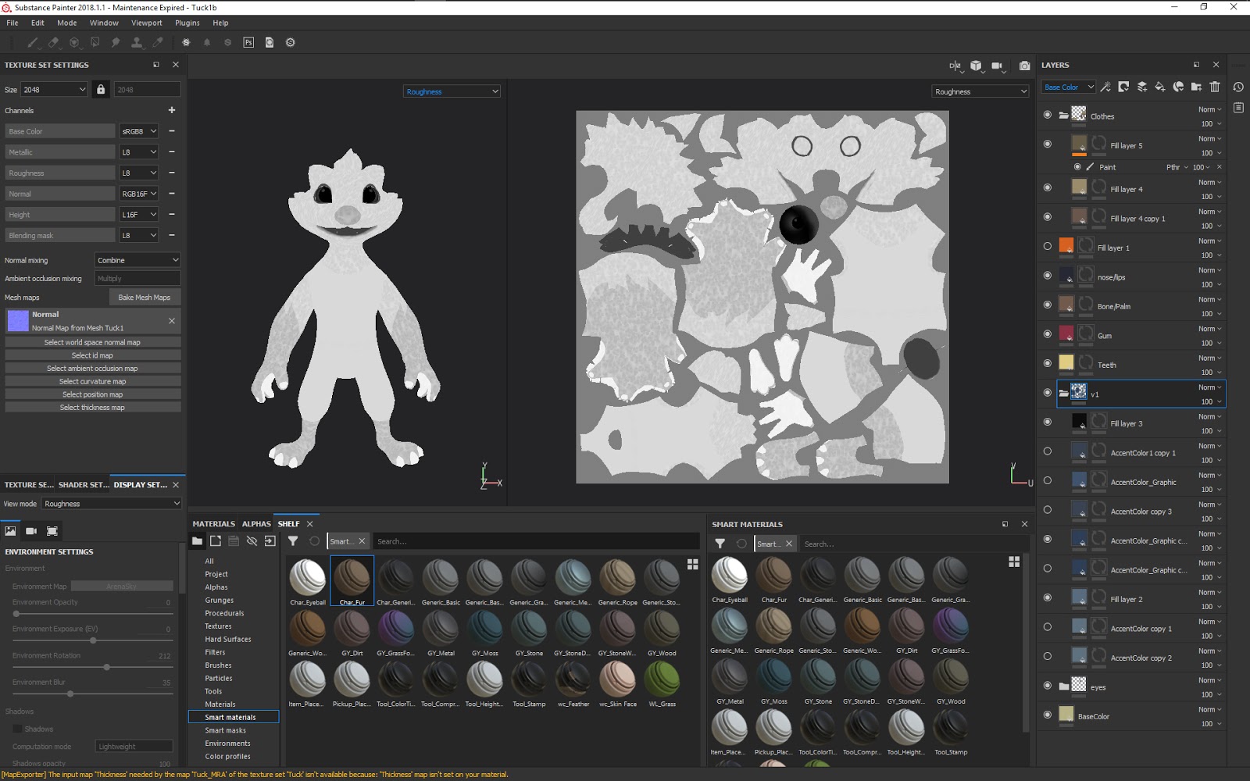Screen dimensions: 1250x781
Task: Enable visibility of Fill layer 1
Action: pyautogui.click(x=1047, y=245)
